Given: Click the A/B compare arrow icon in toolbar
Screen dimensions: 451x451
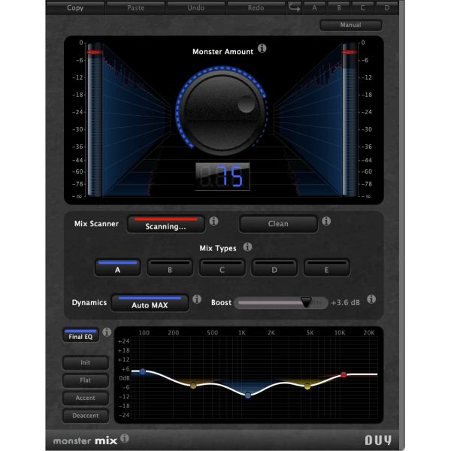Looking at the screenshot, I should [294, 8].
